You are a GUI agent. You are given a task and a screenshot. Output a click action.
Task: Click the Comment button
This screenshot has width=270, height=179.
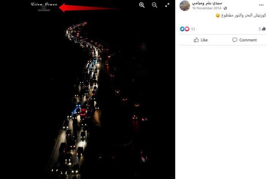pyautogui.click(x=245, y=40)
